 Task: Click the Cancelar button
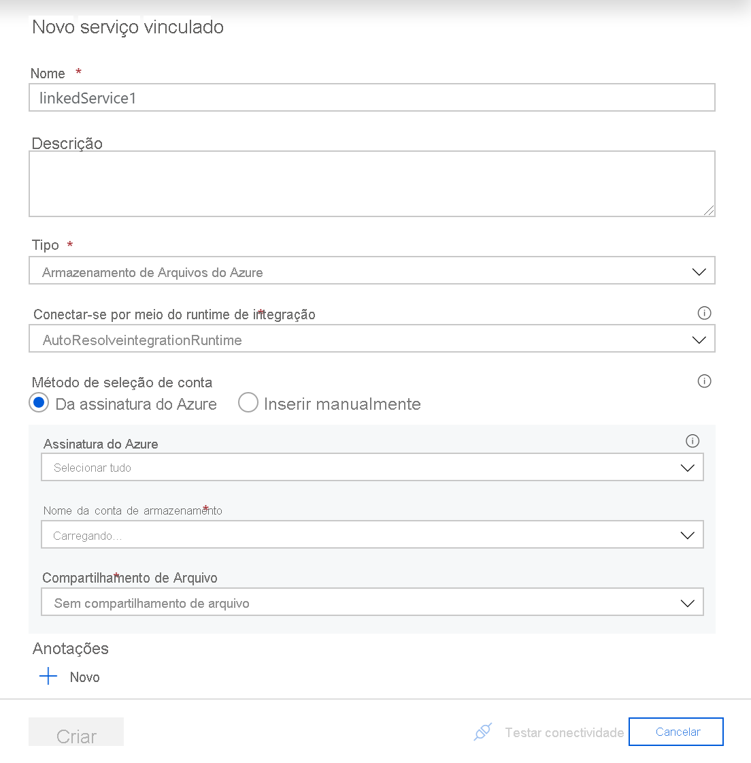pos(675,732)
